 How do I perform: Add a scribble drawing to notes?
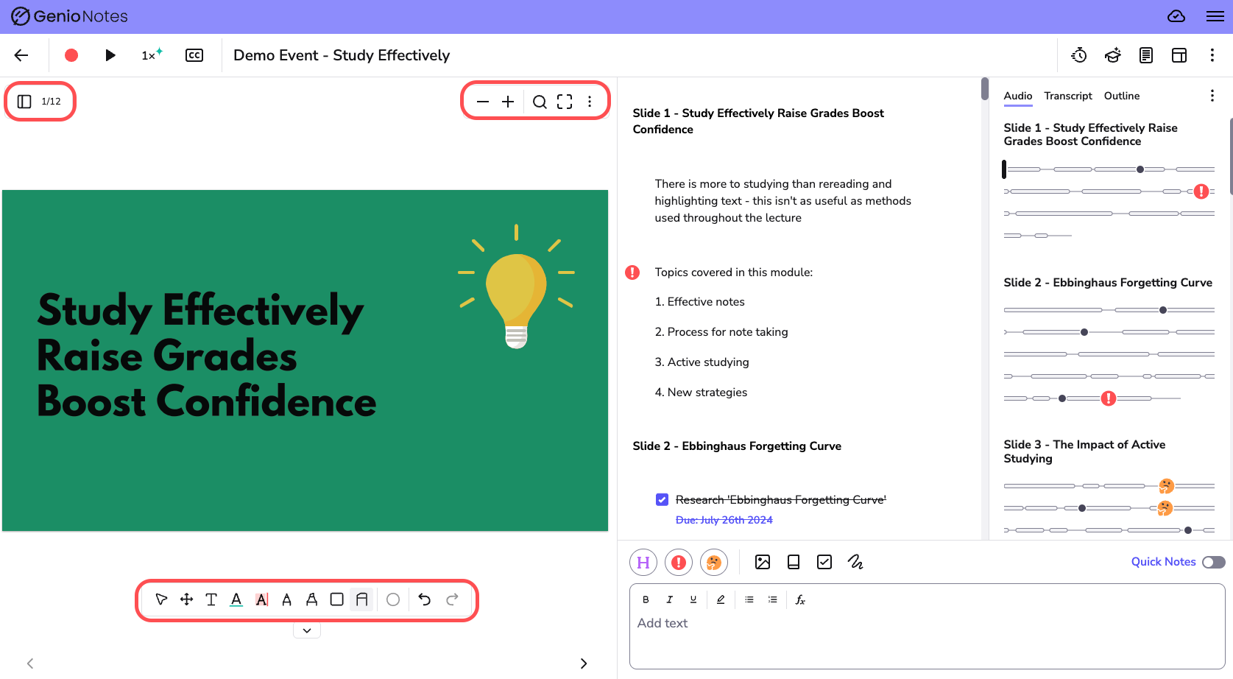tap(855, 563)
